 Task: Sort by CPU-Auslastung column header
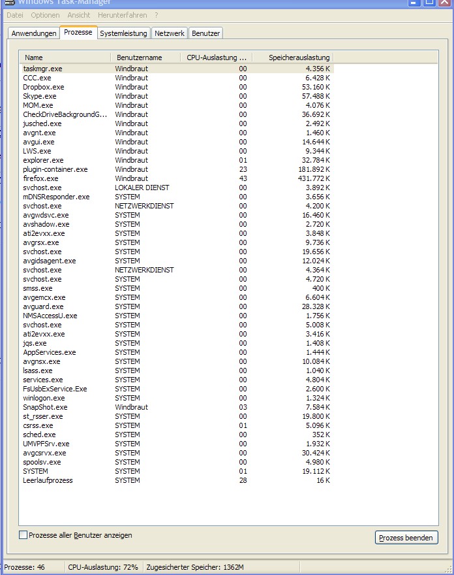point(217,57)
